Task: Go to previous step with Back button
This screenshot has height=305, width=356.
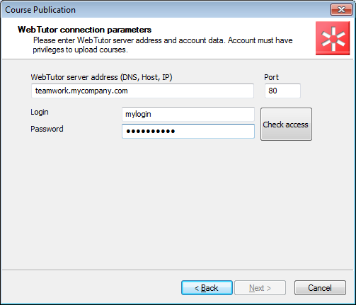Action: tap(207, 288)
